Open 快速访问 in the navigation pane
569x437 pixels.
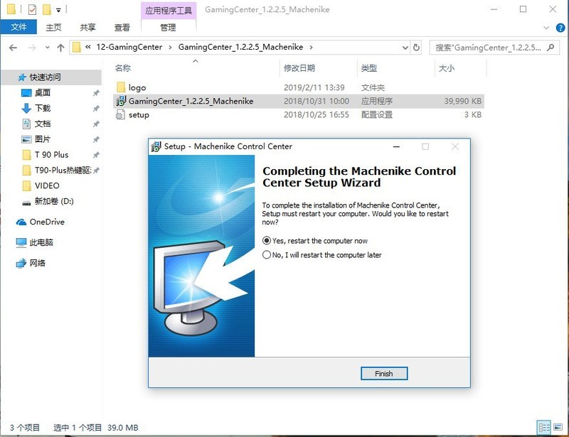(45, 77)
